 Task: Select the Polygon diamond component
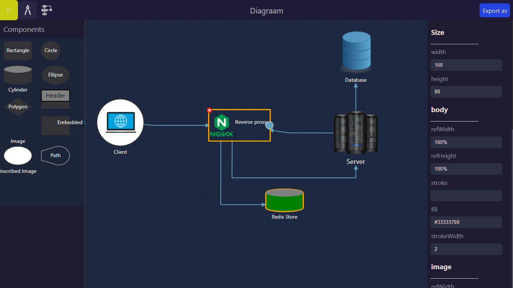click(18, 106)
